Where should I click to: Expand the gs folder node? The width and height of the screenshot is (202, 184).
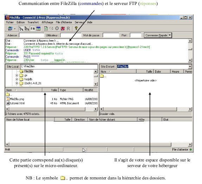[x=17, y=75]
